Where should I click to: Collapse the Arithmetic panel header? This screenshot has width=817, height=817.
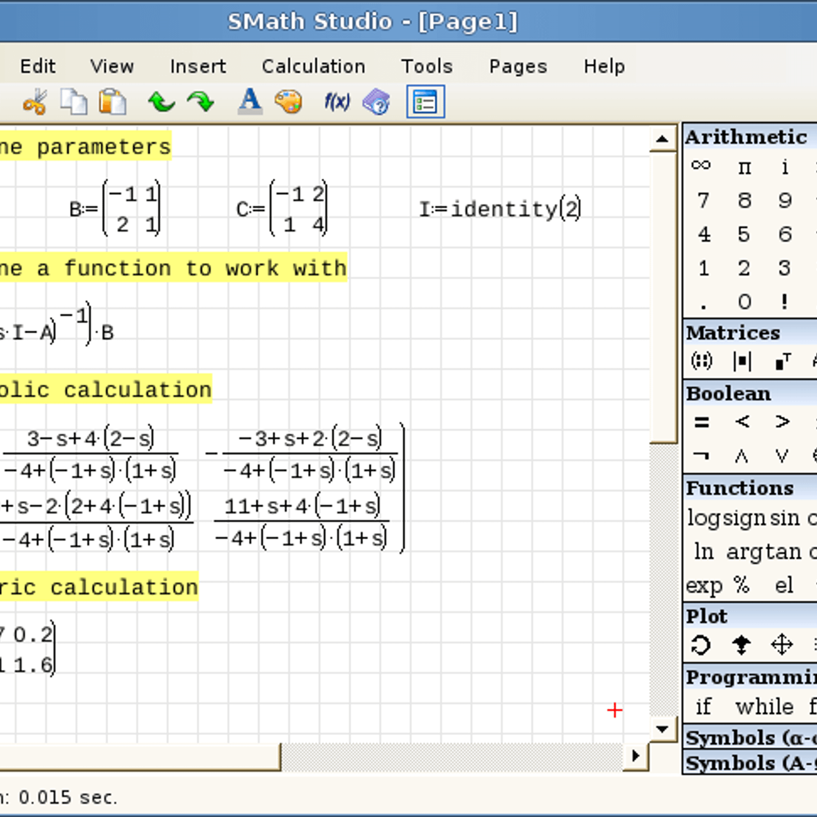[x=751, y=137]
